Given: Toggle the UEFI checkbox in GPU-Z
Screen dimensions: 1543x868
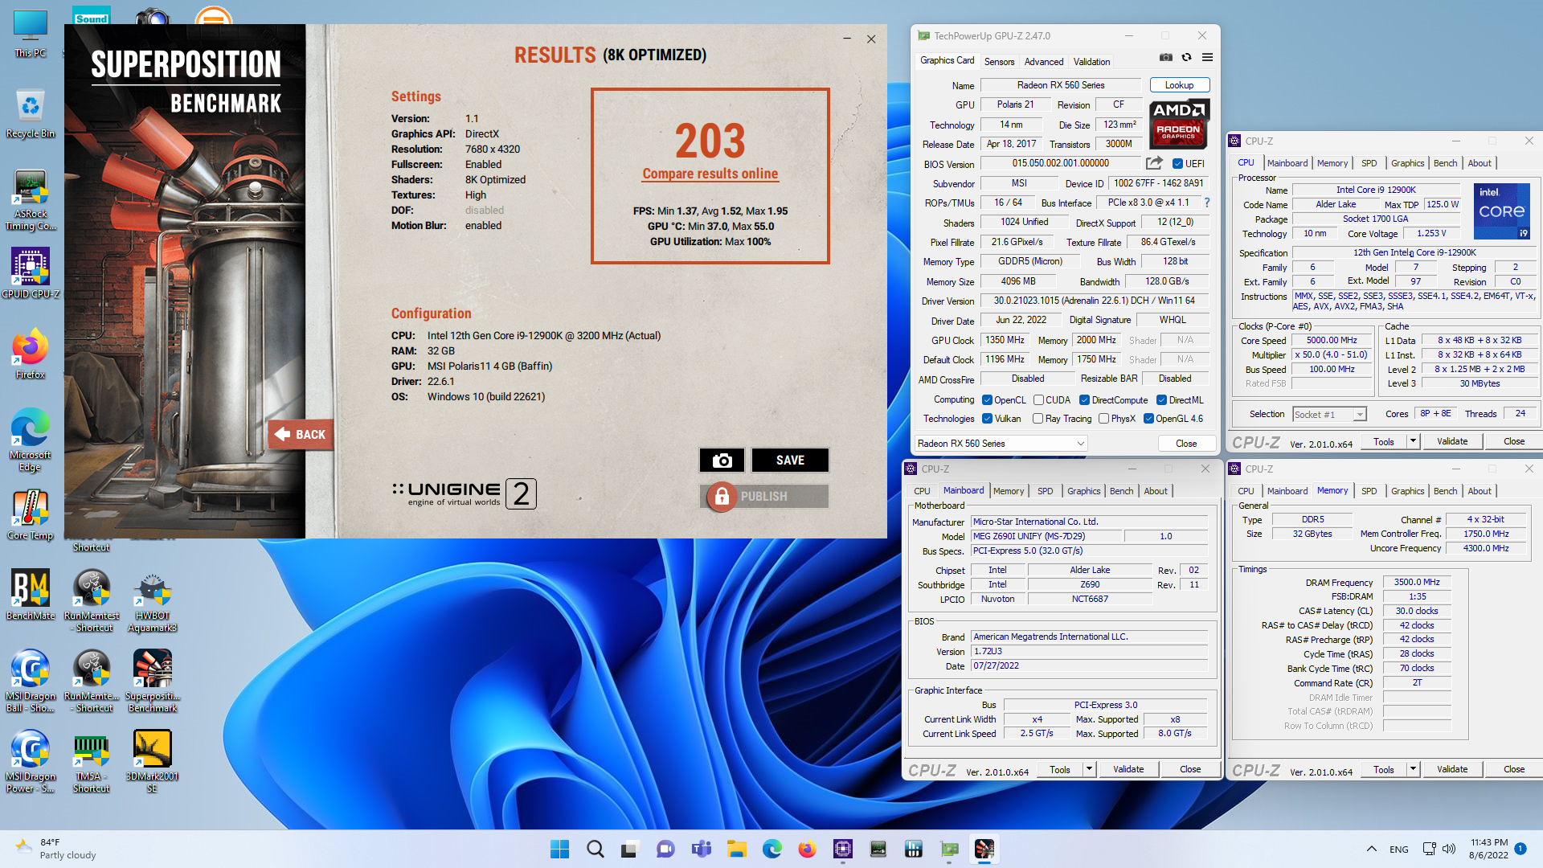Looking at the screenshot, I should 1177,164.
